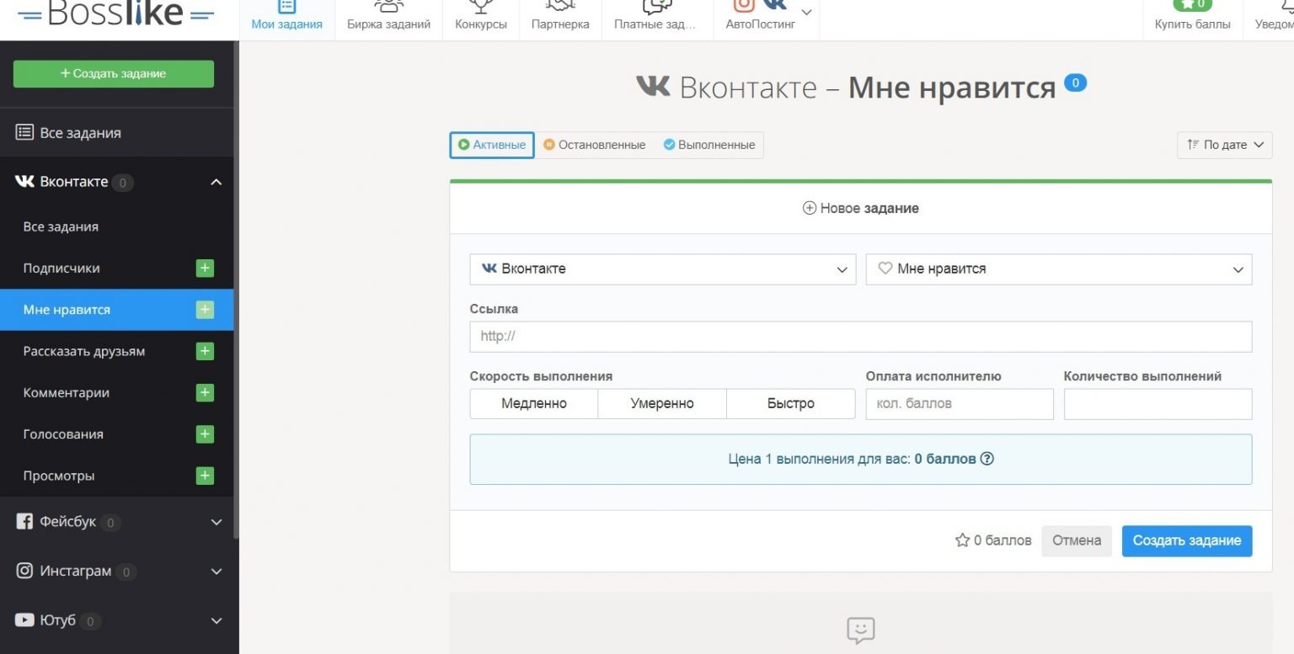Select Умеренно speed option

point(662,403)
